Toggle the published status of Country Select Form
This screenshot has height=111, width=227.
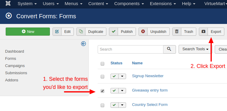[x=114, y=105]
